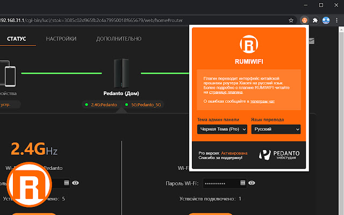Expand the Тема админ панели dropdown
This screenshot has width=344, height=215.
point(222,129)
